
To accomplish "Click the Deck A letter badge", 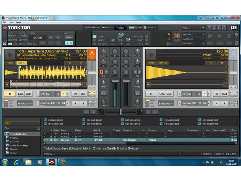I will click(92, 53).
